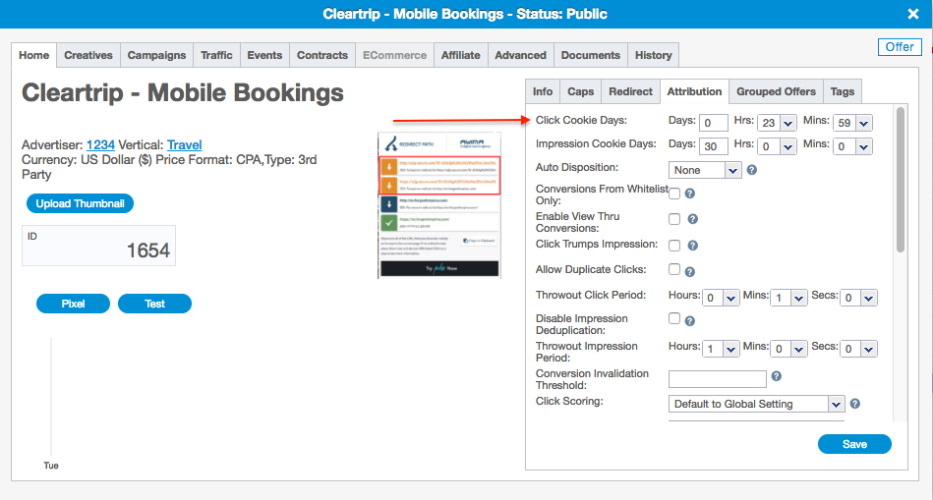Close the Cleartrip offer dialog

[912, 14]
